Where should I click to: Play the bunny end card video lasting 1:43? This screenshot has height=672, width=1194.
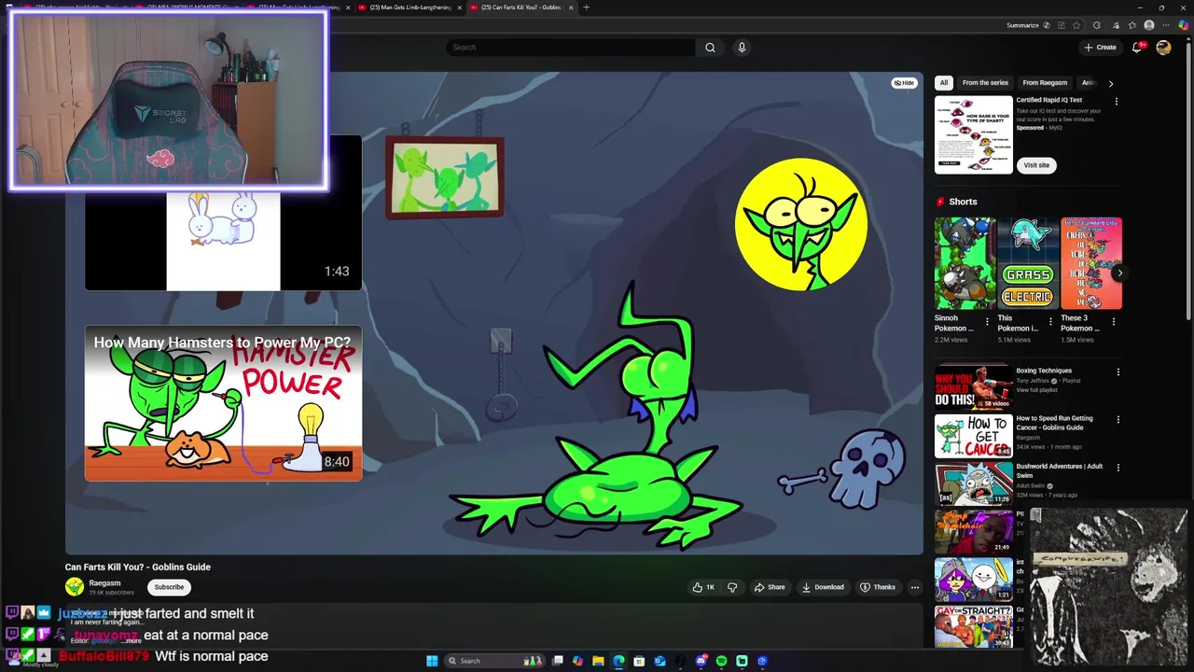(x=223, y=241)
